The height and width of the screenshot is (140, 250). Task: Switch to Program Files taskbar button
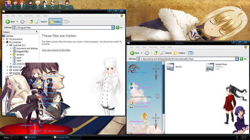(x=67, y=137)
